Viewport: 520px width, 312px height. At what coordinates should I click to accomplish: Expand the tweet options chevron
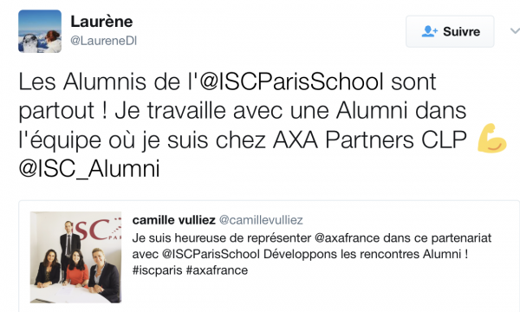(x=515, y=31)
